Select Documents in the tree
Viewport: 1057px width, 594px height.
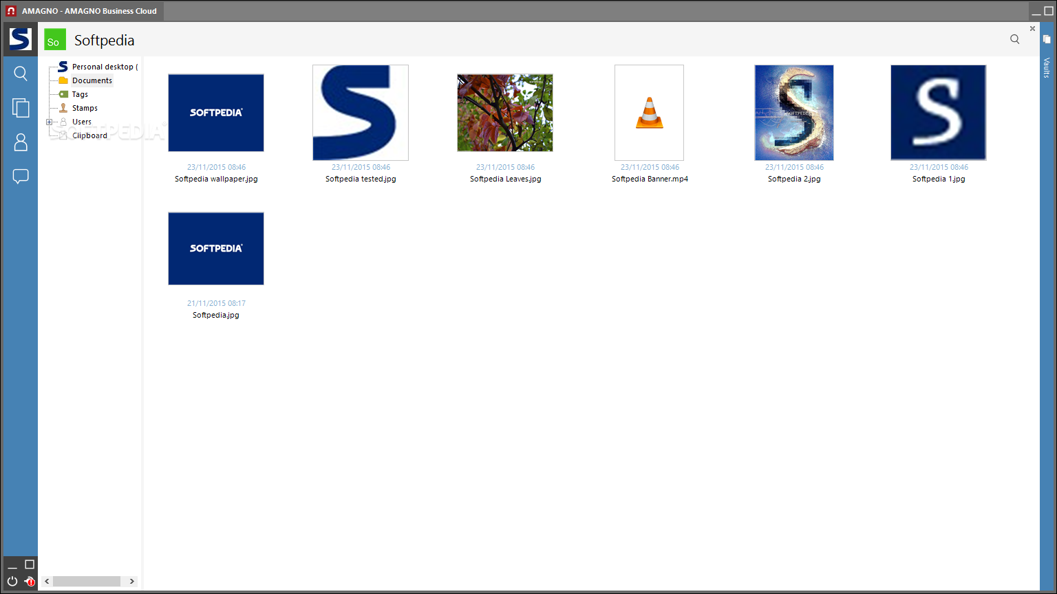pos(92,80)
